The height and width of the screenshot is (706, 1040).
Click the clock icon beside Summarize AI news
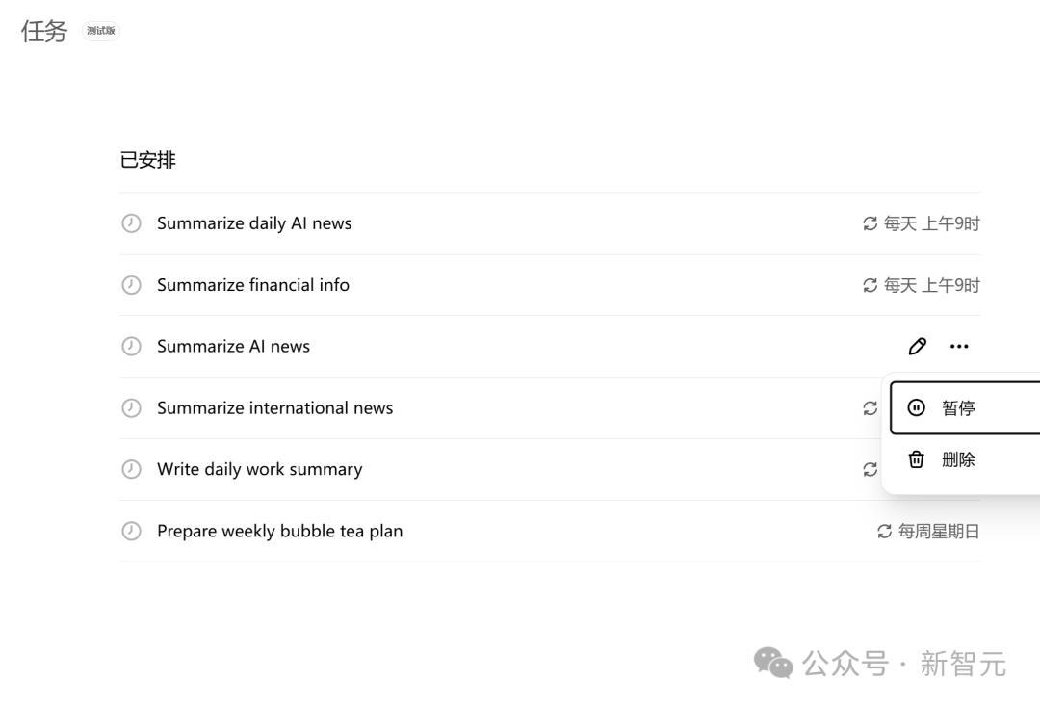coord(131,346)
